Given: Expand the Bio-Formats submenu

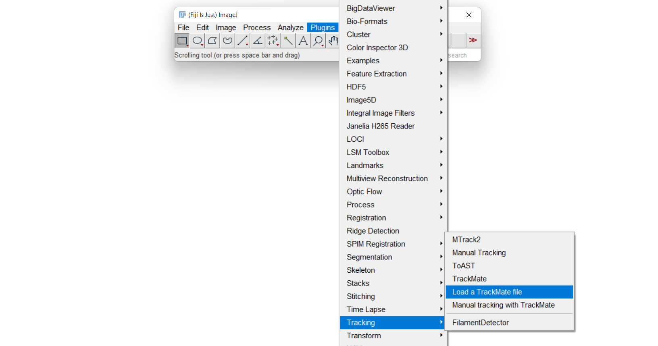Looking at the screenshot, I should tap(393, 21).
